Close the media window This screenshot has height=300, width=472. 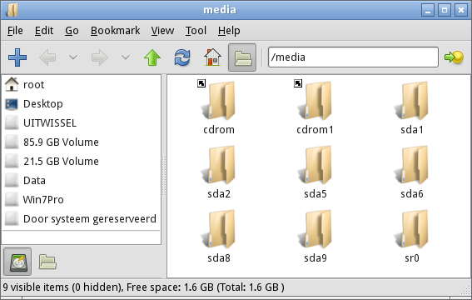(x=461, y=10)
